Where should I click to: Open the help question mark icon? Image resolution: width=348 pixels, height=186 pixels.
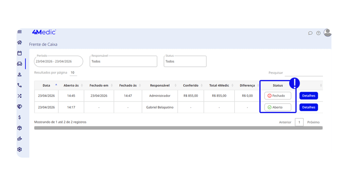point(318,33)
